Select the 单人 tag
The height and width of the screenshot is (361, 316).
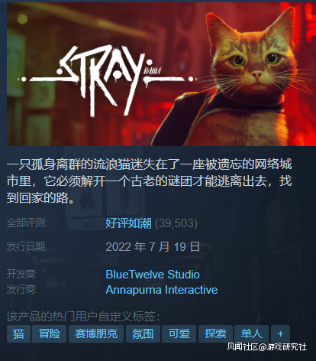(251, 333)
